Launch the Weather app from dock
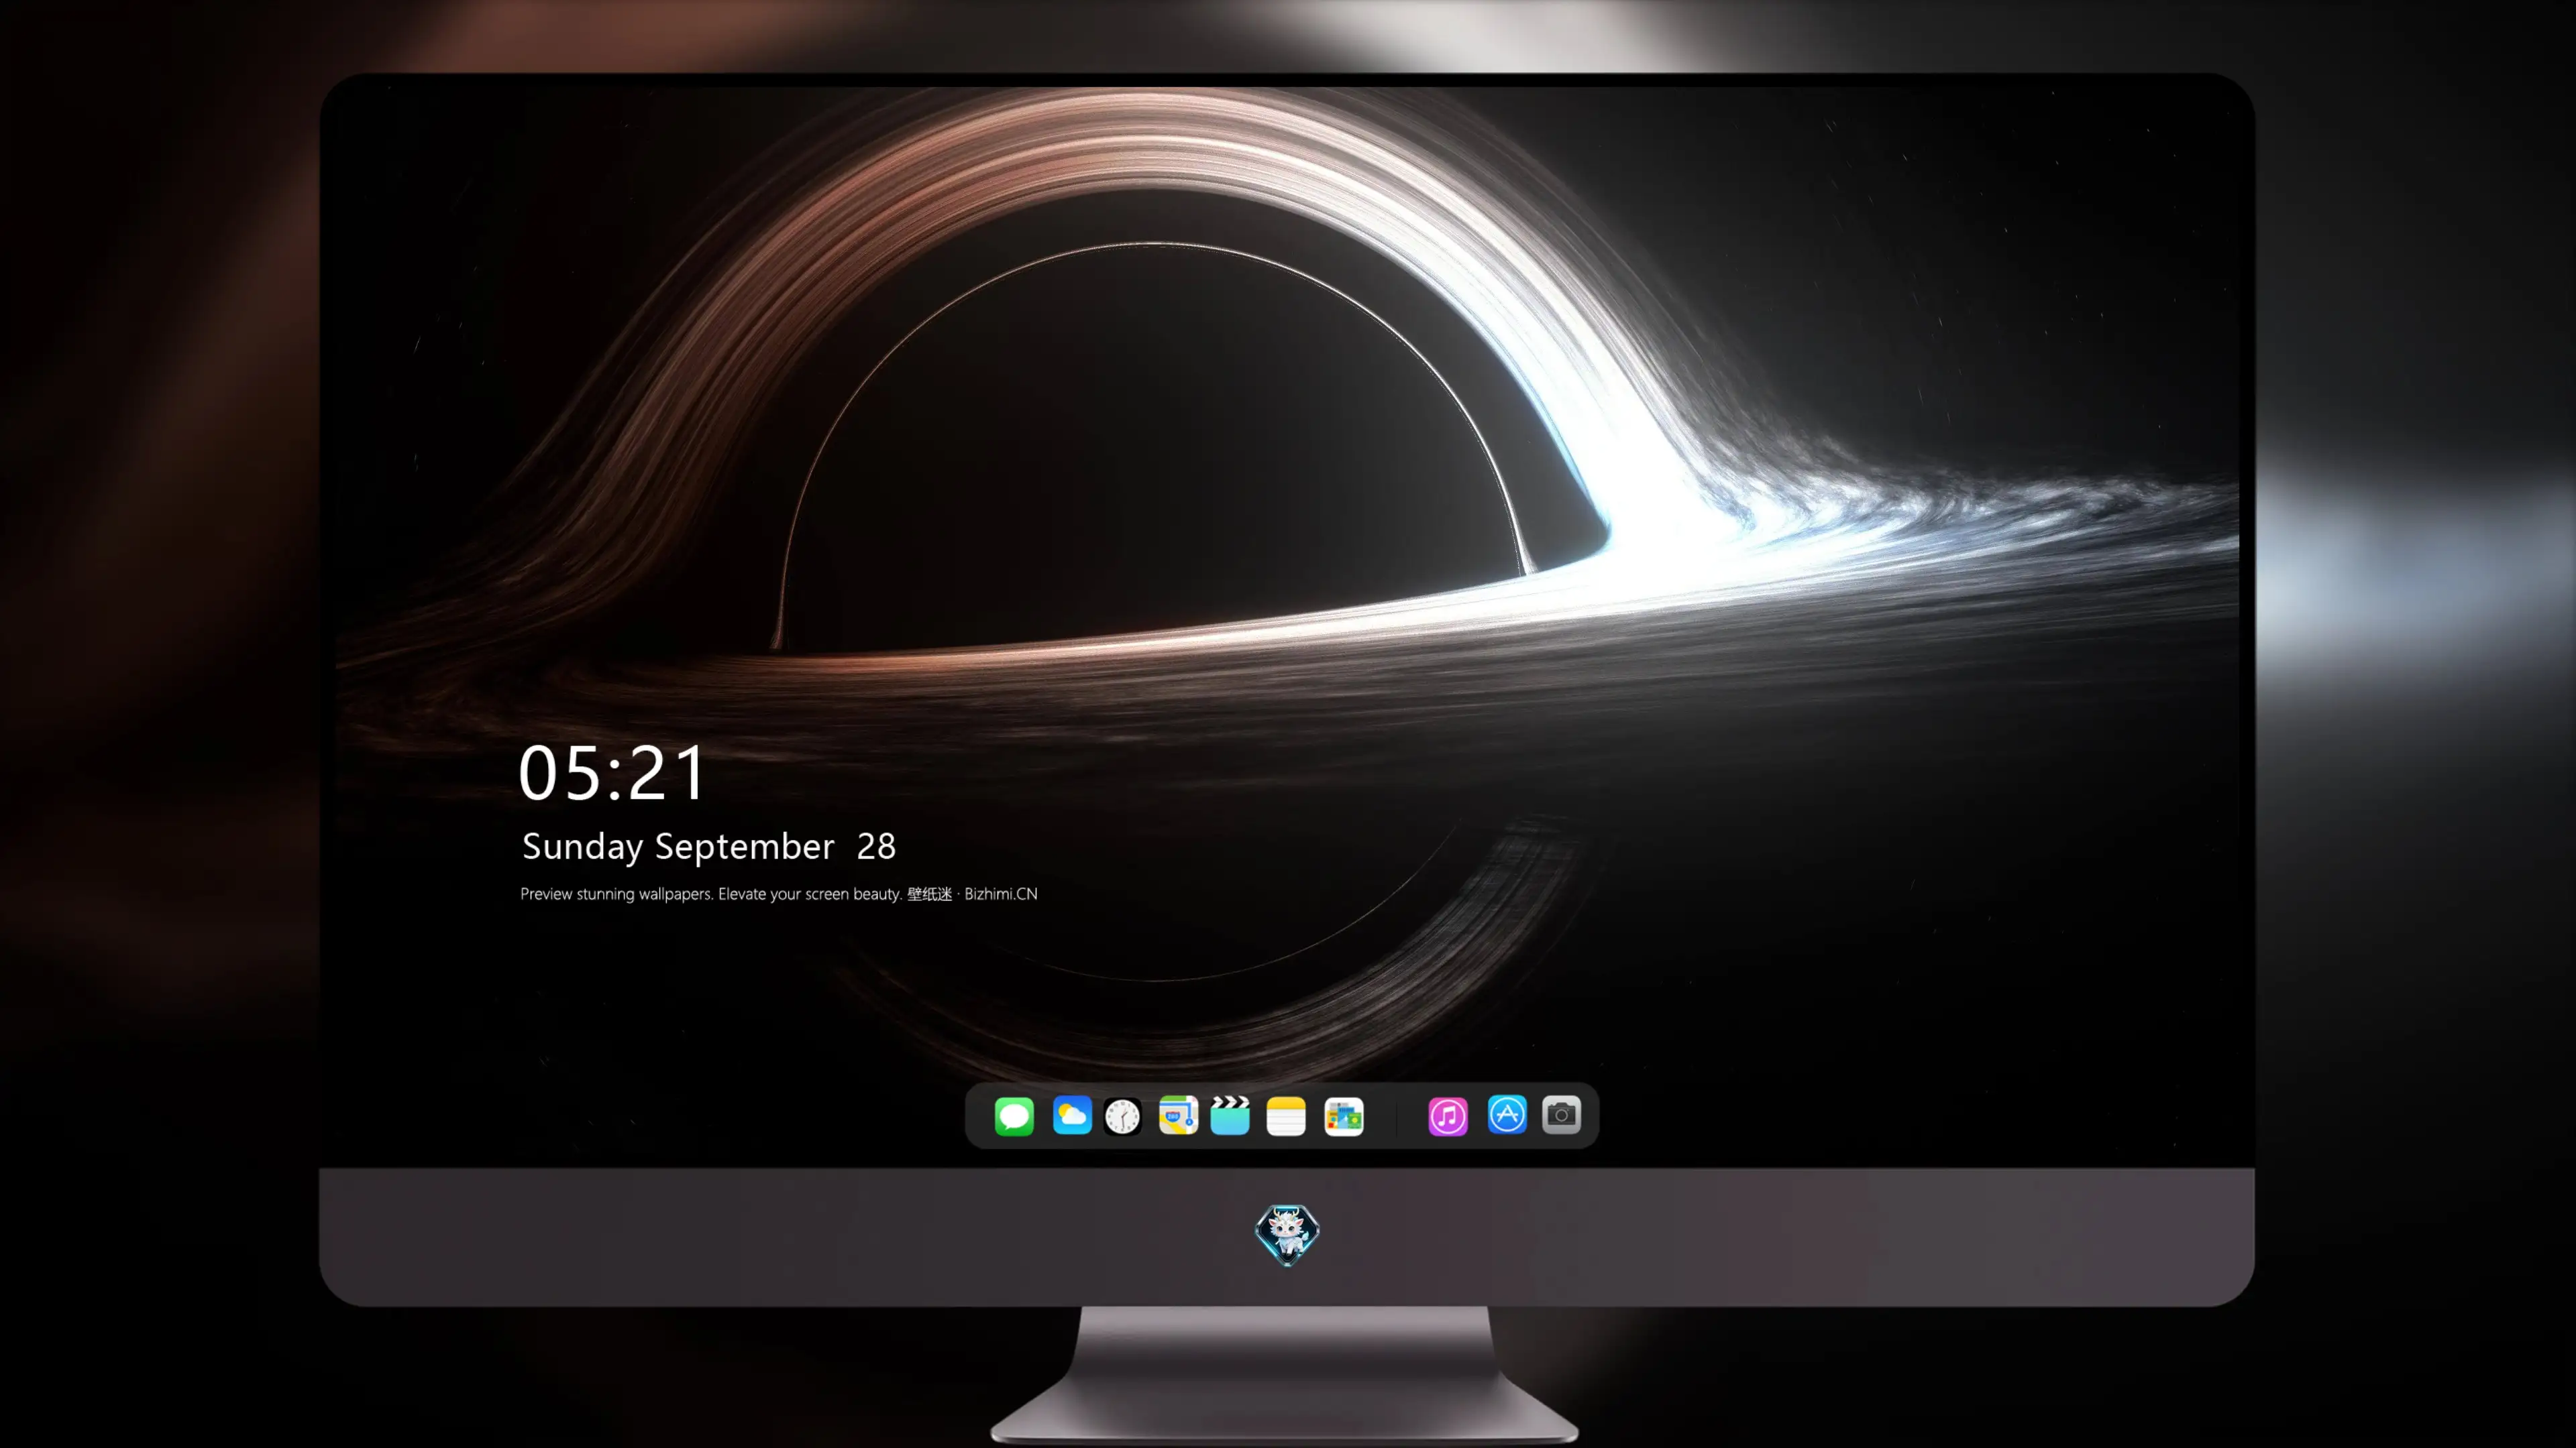 pos(1072,1115)
